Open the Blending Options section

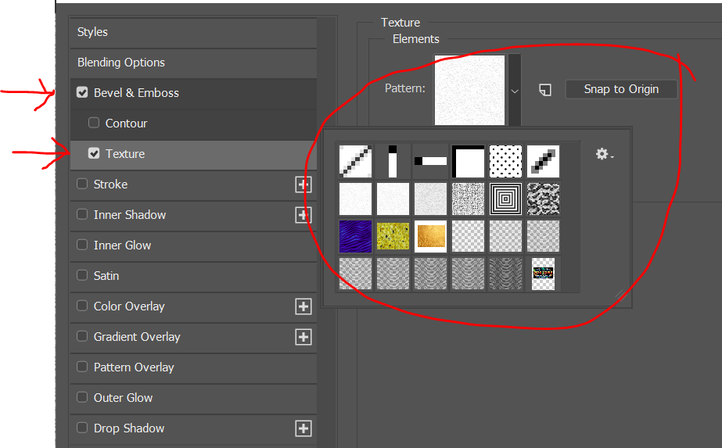[x=121, y=63]
